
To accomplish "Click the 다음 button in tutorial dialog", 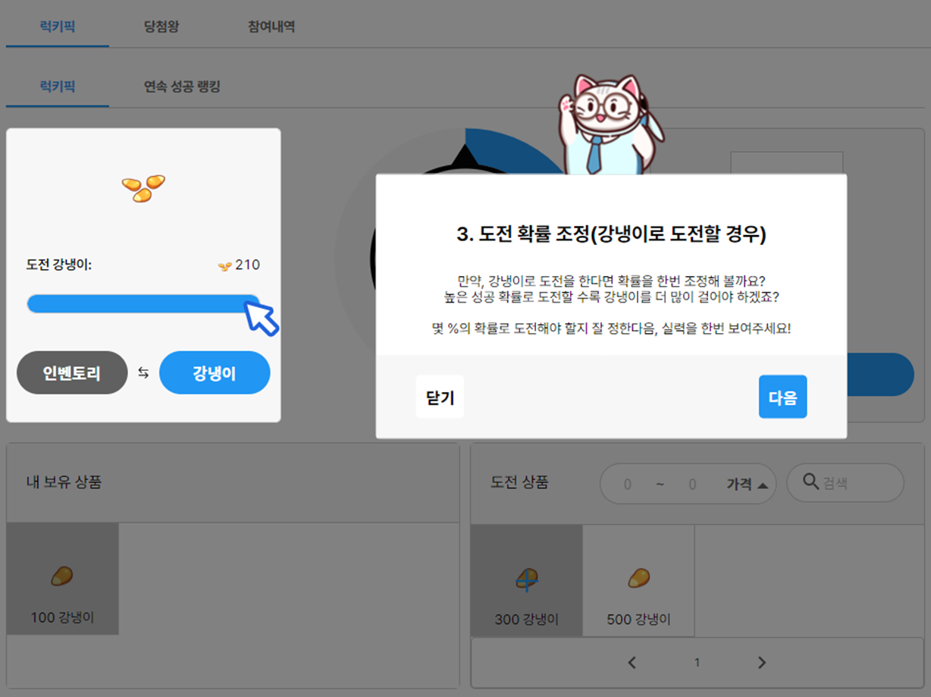I will point(782,397).
